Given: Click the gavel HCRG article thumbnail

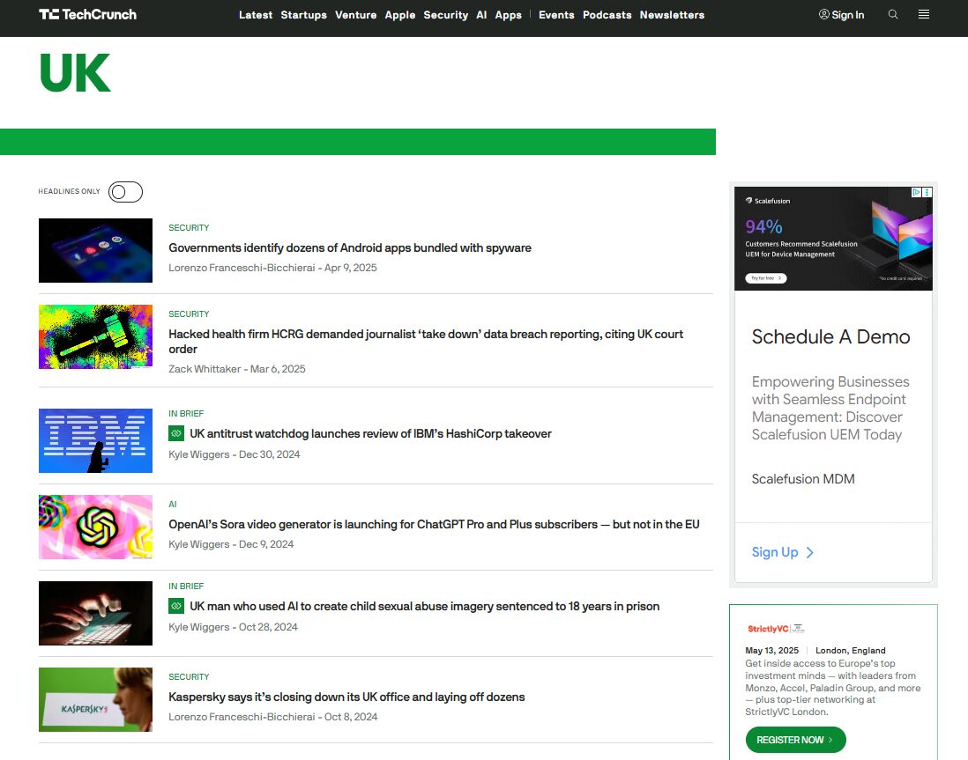Looking at the screenshot, I should [96, 336].
